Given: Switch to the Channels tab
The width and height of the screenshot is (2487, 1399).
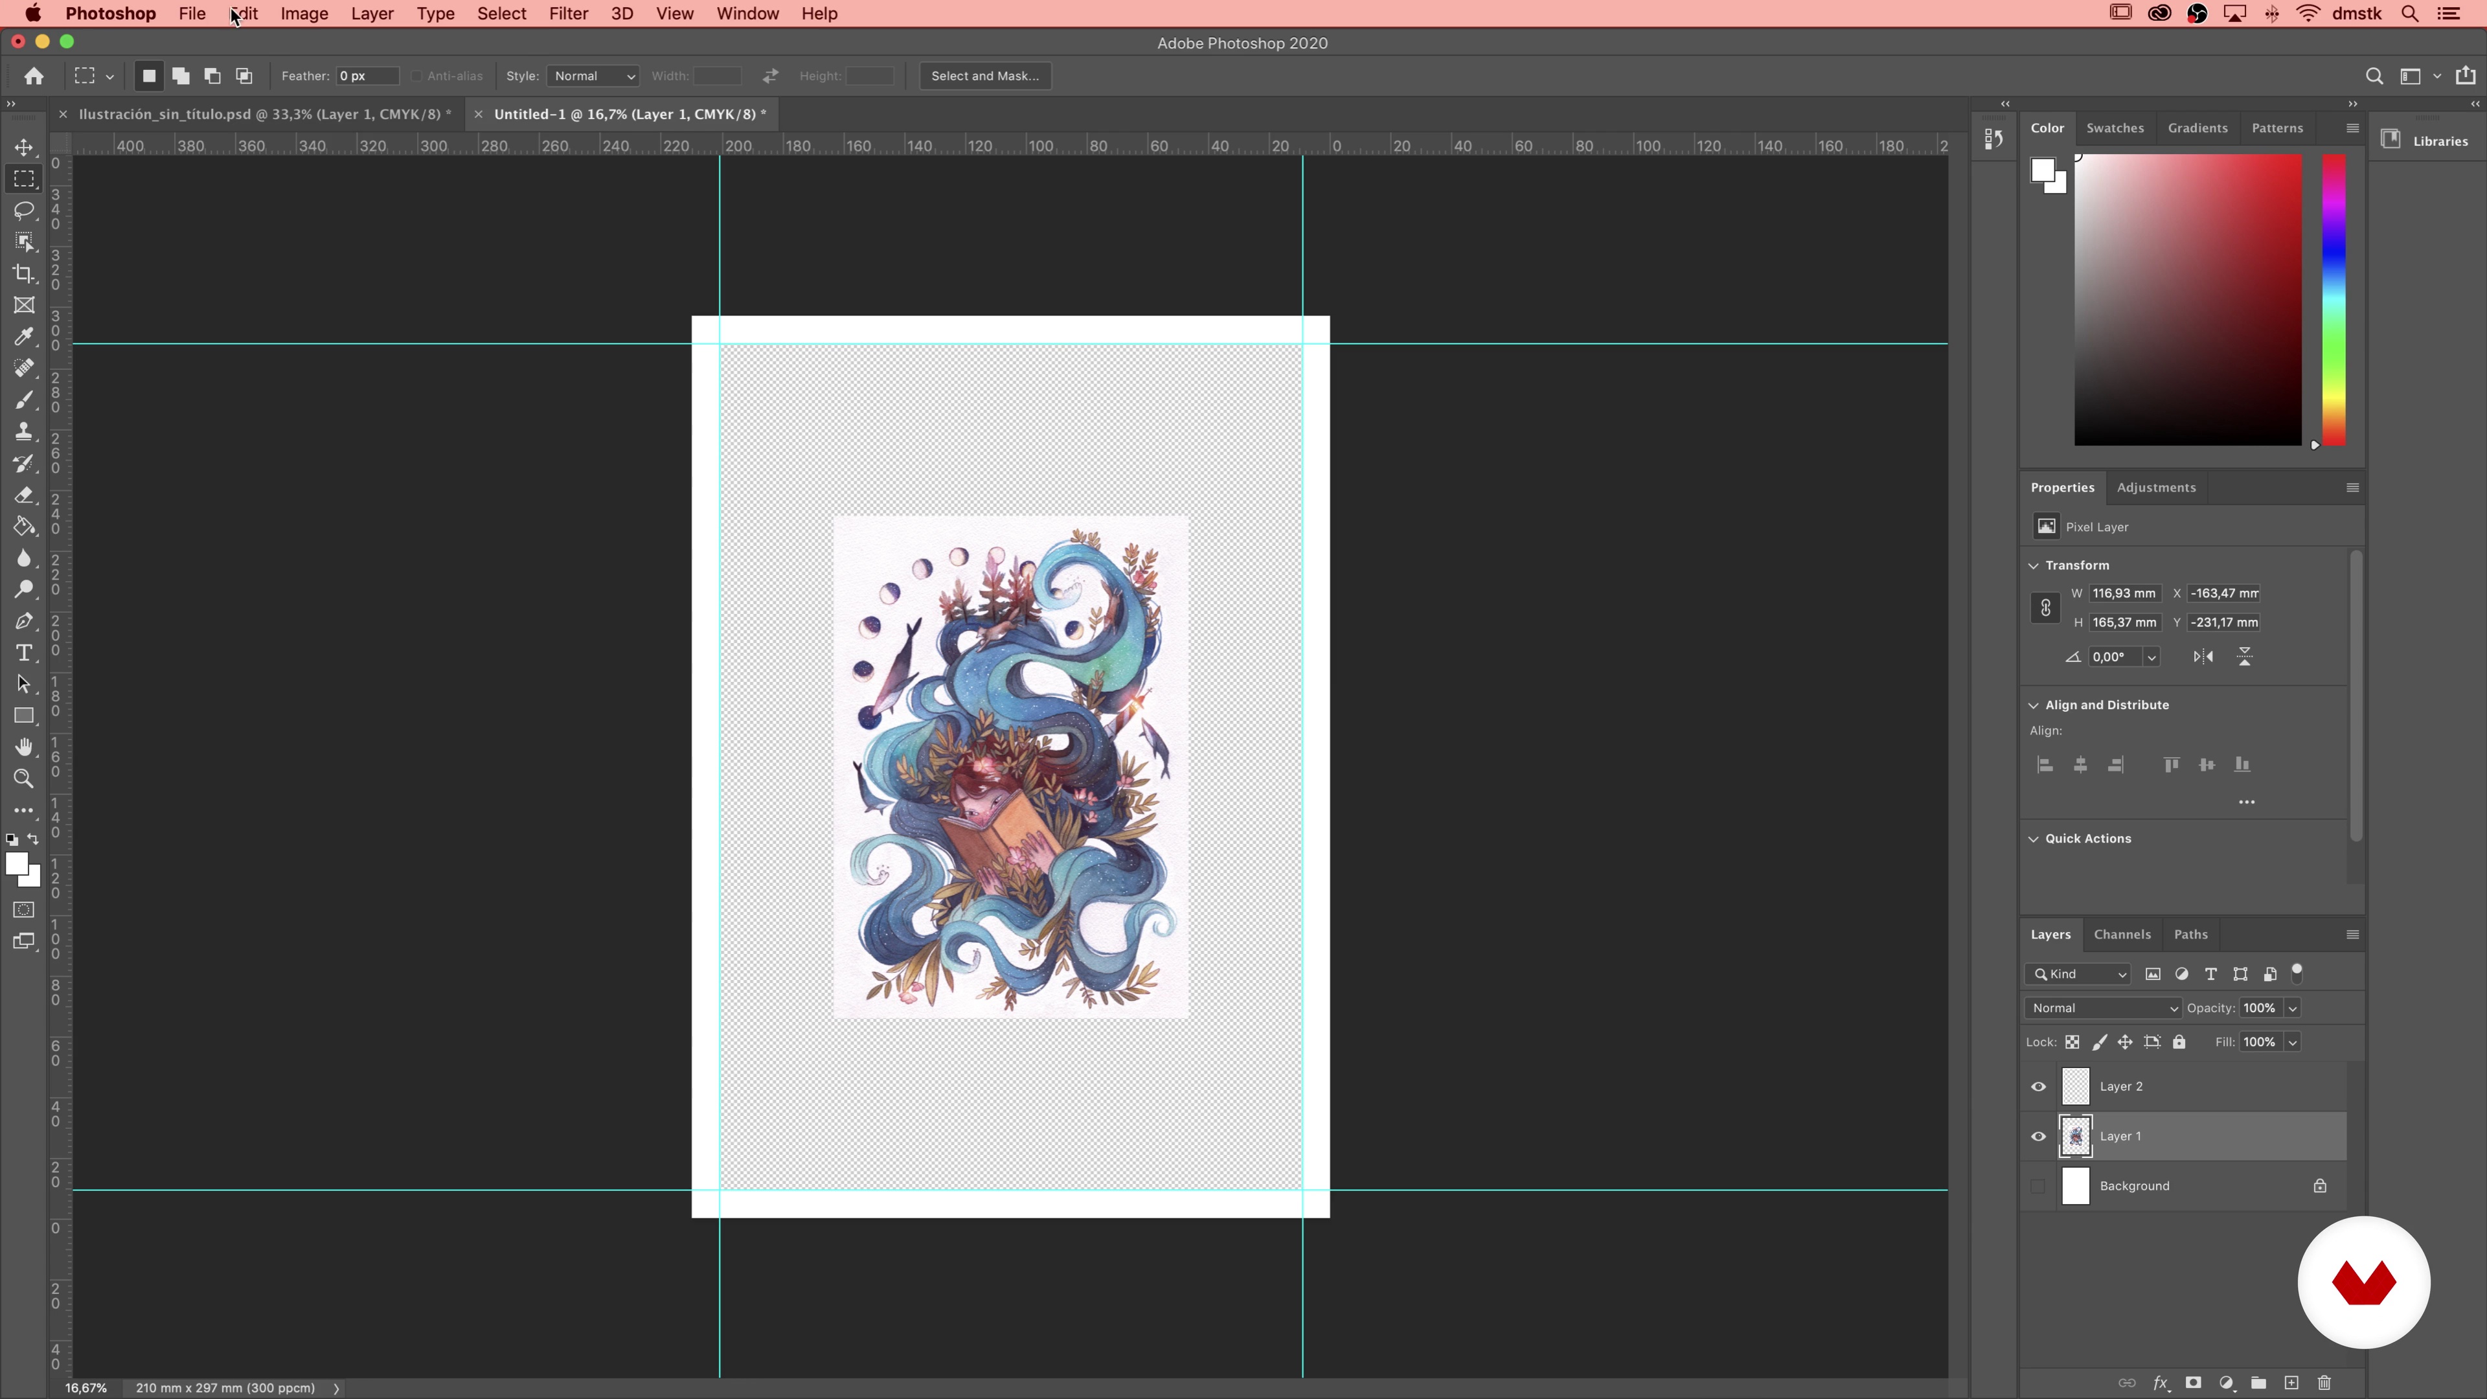Looking at the screenshot, I should [x=2121, y=933].
